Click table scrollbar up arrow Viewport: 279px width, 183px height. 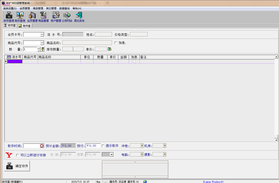[276, 57]
